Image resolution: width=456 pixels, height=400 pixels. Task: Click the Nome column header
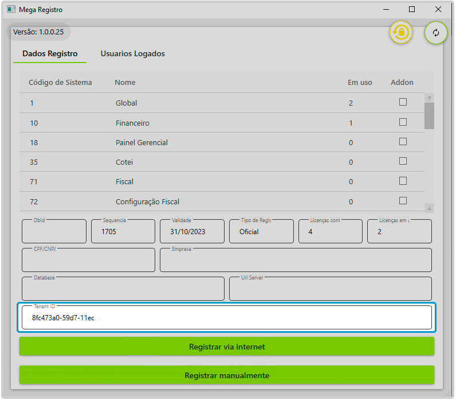[x=125, y=83]
